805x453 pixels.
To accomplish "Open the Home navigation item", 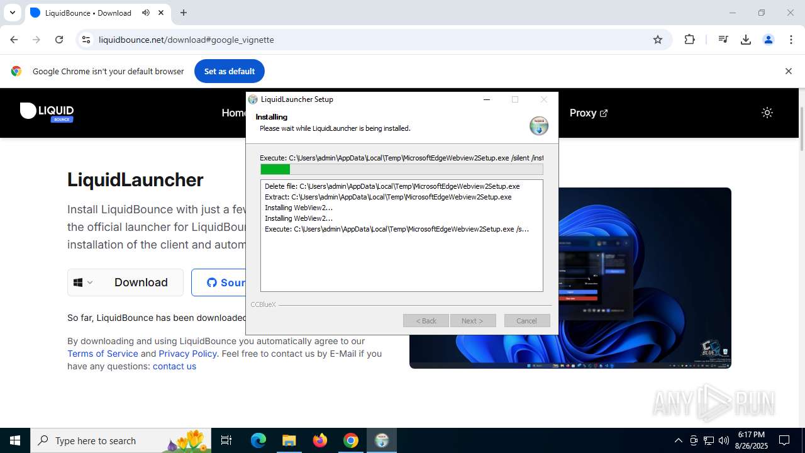I will tap(233, 113).
